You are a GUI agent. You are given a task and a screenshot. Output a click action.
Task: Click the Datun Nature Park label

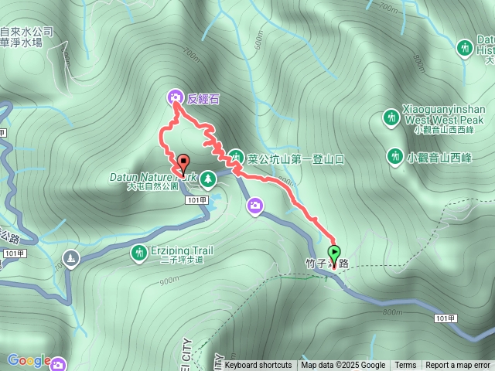click(x=153, y=182)
